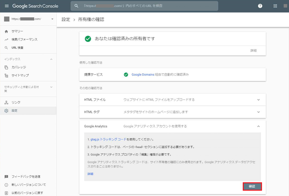Screen dimensions: 289x196
Task: Select サイトマップ in sidebar
Action: tap(20, 76)
